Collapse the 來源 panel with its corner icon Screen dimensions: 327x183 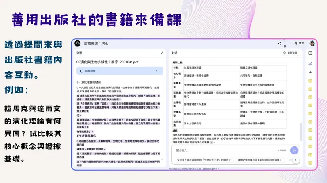(162, 53)
